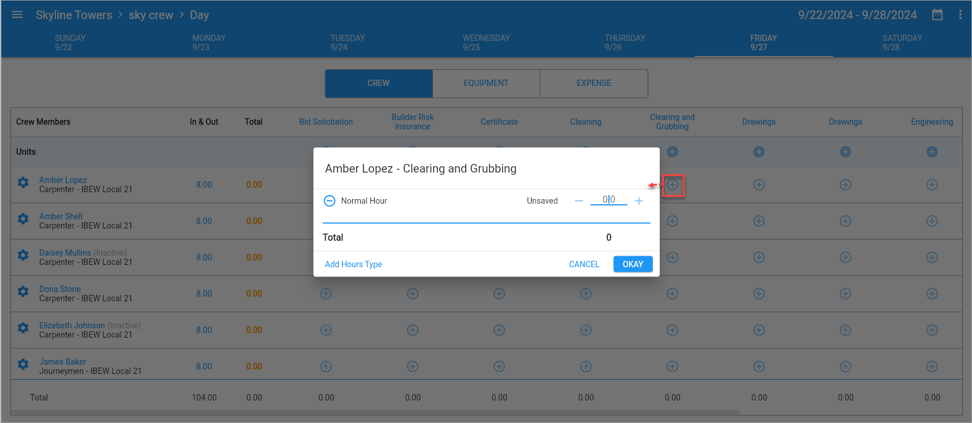
Task: Open settings gear for Elizebeth Johnson
Action: click(23, 328)
